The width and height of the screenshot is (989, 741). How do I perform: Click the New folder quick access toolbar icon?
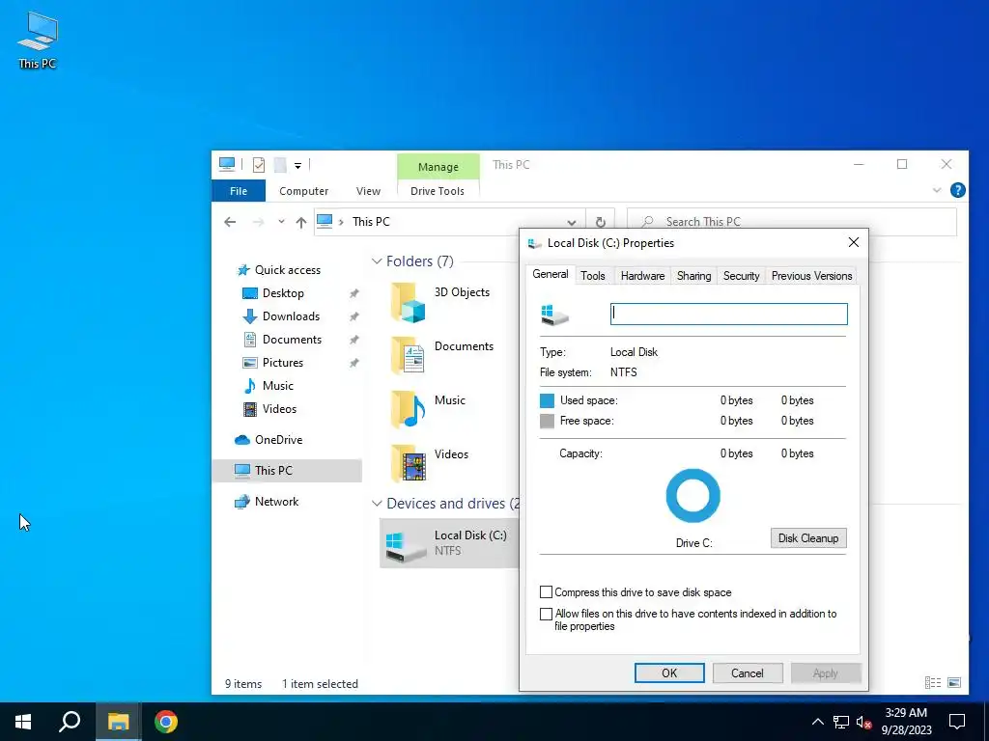[x=280, y=165]
